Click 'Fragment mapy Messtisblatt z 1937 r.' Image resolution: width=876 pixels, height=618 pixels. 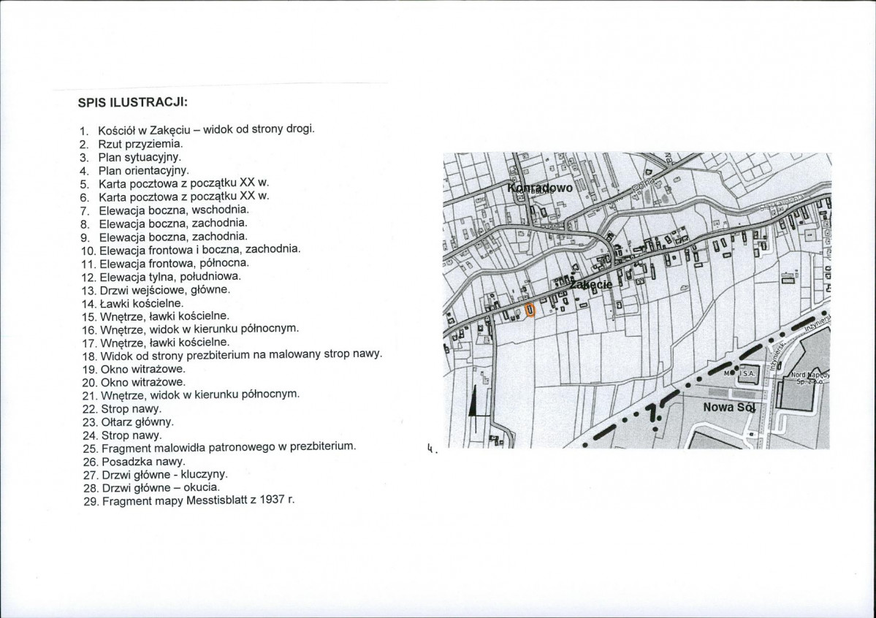coord(198,500)
